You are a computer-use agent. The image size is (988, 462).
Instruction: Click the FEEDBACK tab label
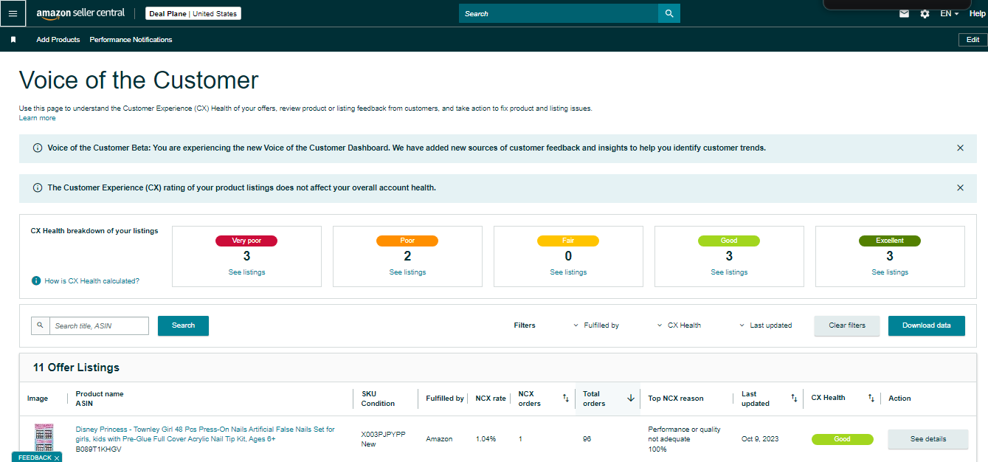34,458
